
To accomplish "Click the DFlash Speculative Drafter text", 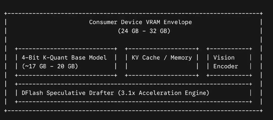I will pyautogui.click(x=68, y=93).
